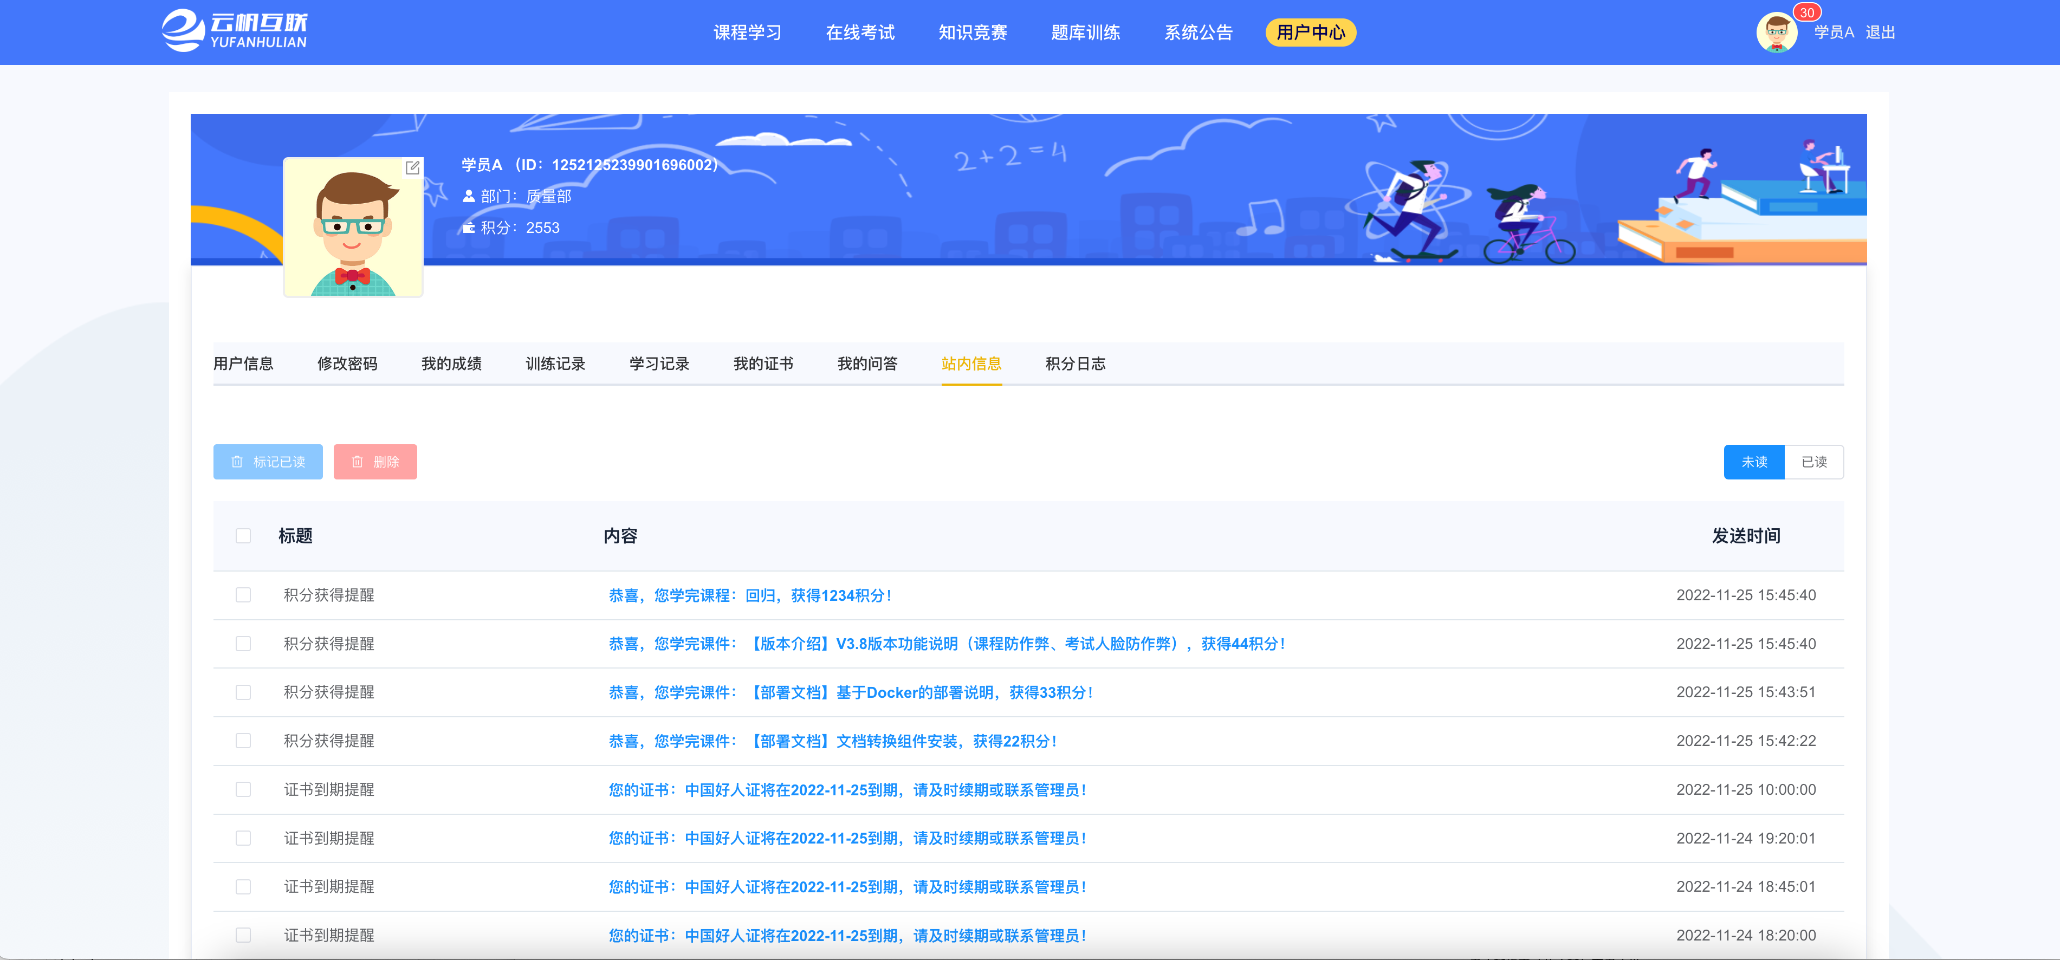
Task: Open 课程学习 in the top navigation
Action: pos(747,33)
